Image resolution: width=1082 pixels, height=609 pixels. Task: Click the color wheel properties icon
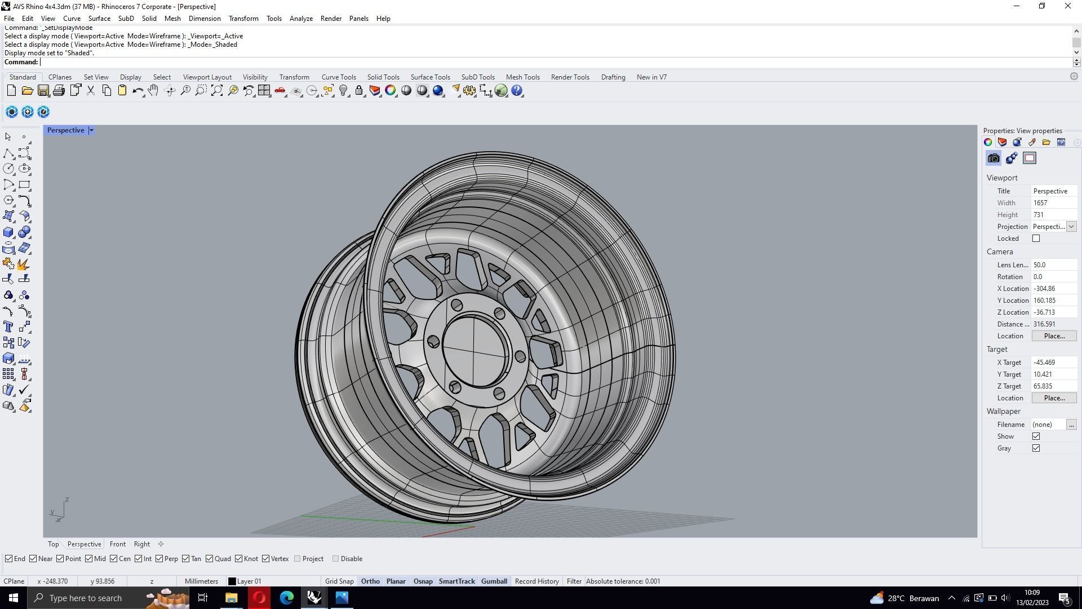391,90
